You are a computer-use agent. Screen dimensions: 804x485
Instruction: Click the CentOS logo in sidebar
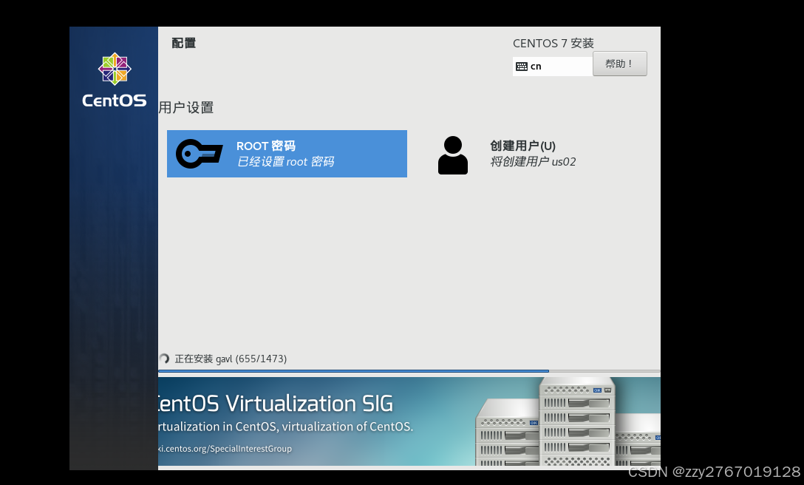pyautogui.click(x=115, y=69)
